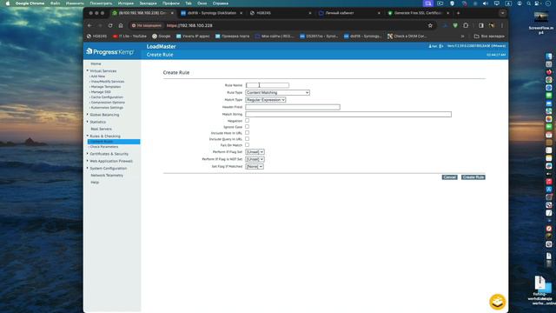Open the Chrome extensions puzzle icon
The image size is (556, 313).
466,25
